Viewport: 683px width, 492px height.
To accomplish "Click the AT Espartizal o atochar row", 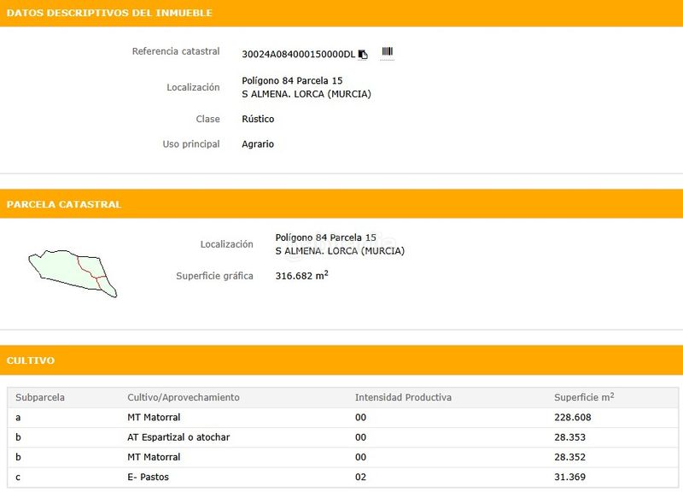I will pyautogui.click(x=178, y=437).
